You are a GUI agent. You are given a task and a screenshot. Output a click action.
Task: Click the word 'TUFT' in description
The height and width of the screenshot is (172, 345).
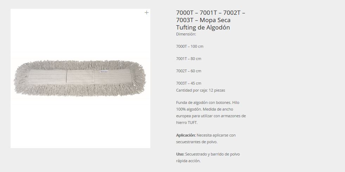tap(192, 123)
